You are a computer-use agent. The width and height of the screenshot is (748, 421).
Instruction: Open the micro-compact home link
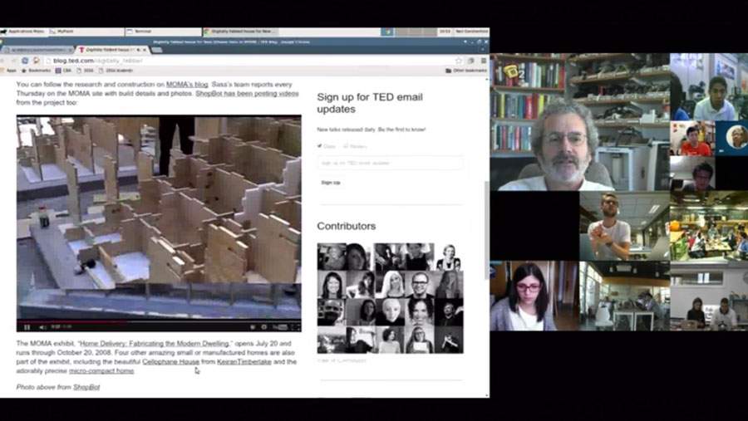tap(101, 371)
